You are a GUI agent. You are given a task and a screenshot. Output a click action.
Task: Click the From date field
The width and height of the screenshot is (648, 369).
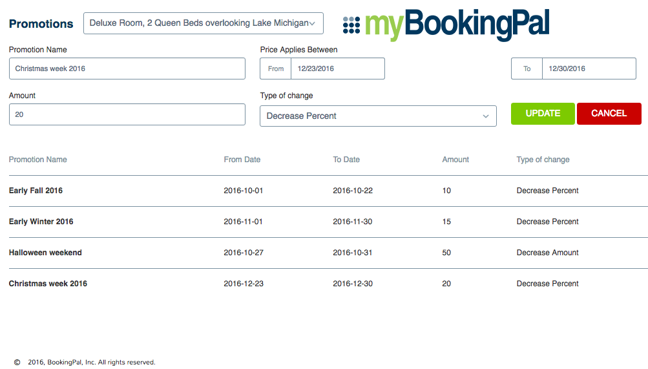[337, 69]
